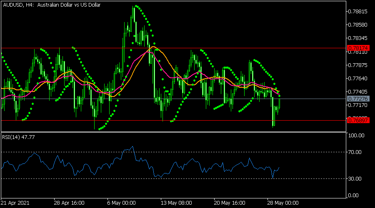Click the RSI 30.00 level value

click(355, 179)
